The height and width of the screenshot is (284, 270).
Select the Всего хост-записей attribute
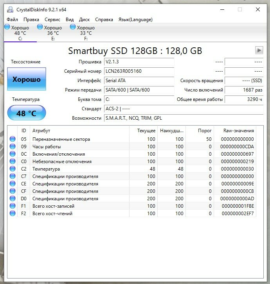(54, 206)
